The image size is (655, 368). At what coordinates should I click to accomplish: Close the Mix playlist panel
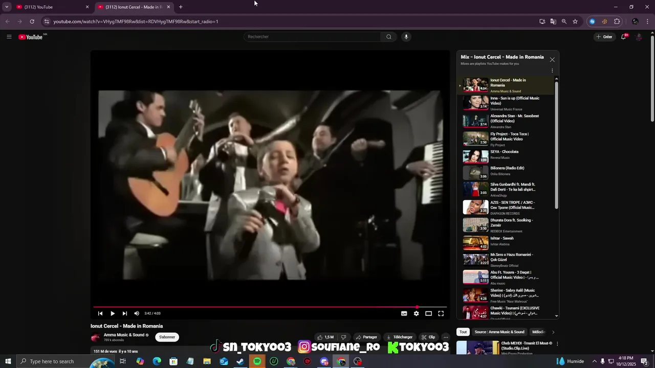(552, 60)
